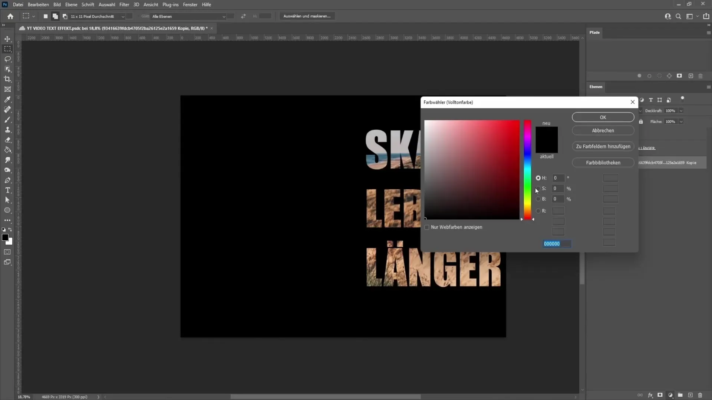Switch to the Ebenen tab

coord(596,87)
